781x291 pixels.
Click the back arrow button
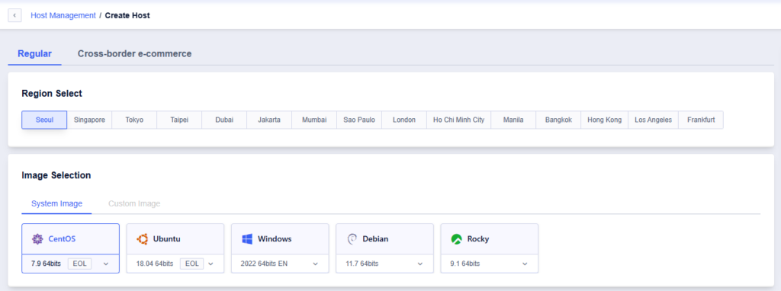click(15, 15)
